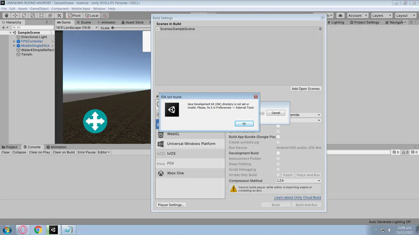This screenshot has height=235, width=419.
Task: Toggle grid snapping icon in toolbar
Action: pyautogui.click(x=105, y=15)
